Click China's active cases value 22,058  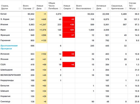106,14
